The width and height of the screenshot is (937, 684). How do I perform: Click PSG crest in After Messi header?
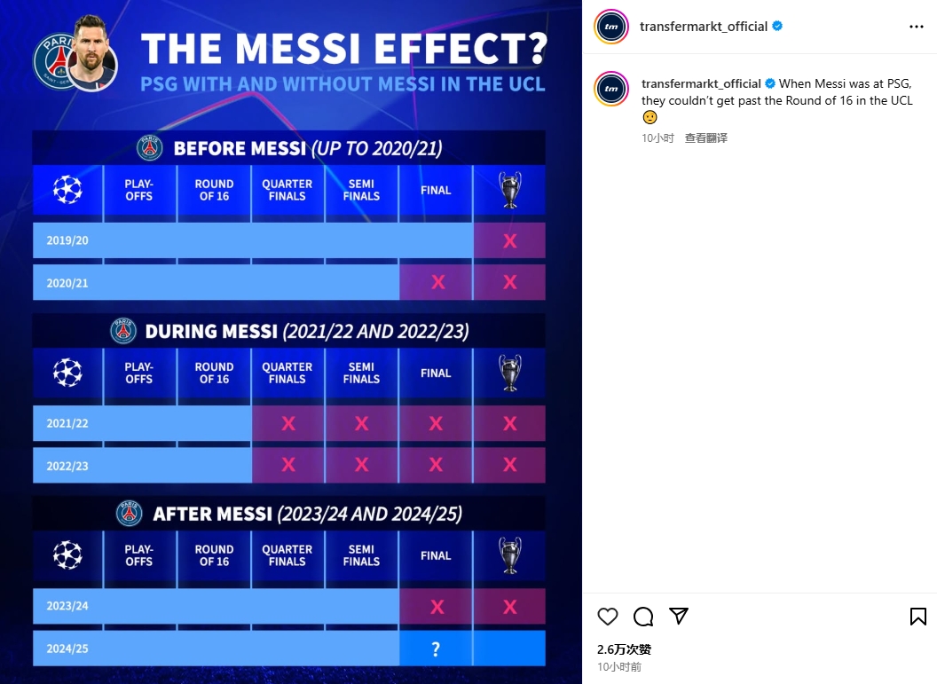click(130, 514)
